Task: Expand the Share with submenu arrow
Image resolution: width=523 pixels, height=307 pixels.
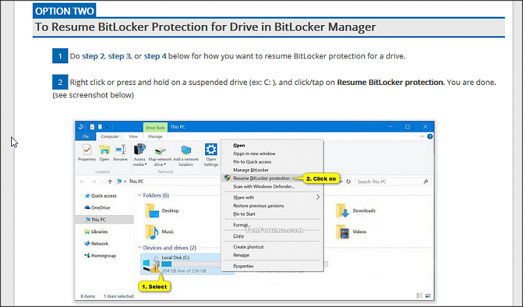Action: pyautogui.click(x=317, y=198)
